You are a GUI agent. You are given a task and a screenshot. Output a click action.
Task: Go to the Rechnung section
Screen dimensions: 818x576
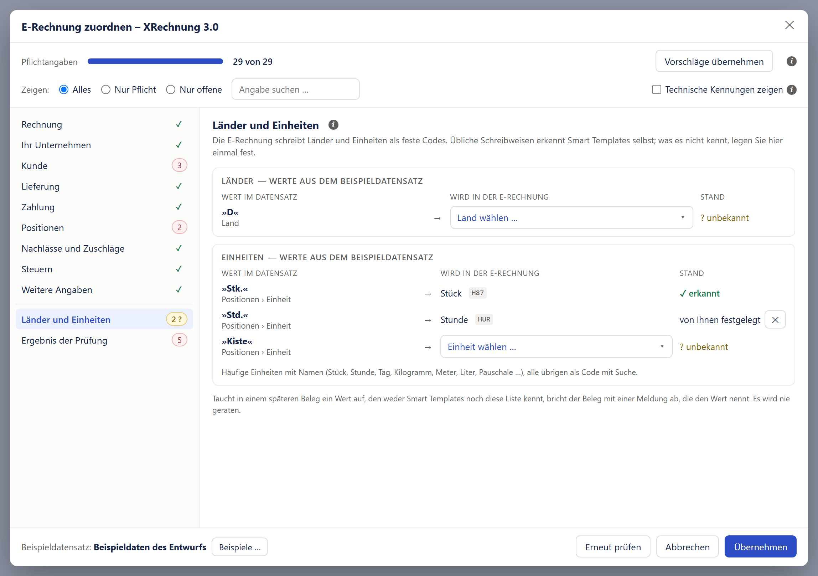click(x=104, y=124)
